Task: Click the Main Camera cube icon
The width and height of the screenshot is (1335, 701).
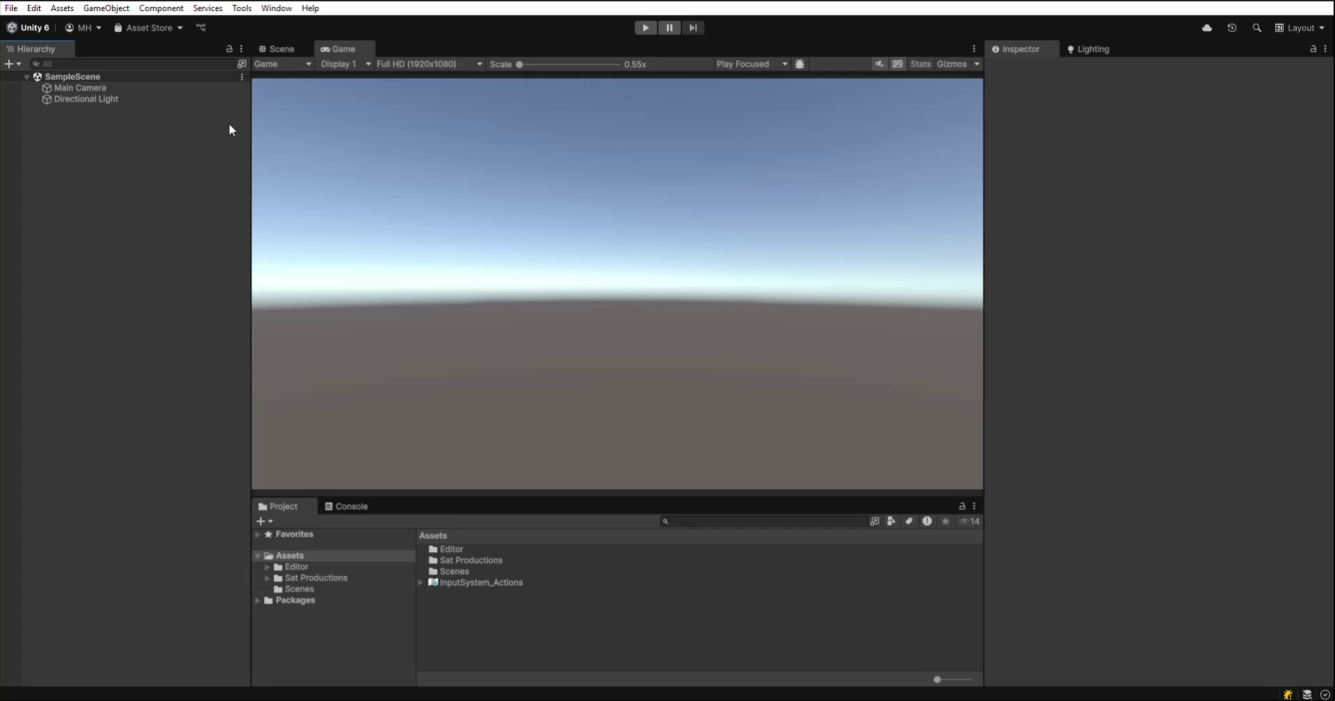Action: tap(47, 88)
